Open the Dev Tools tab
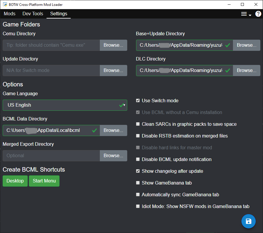 pos(32,14)
